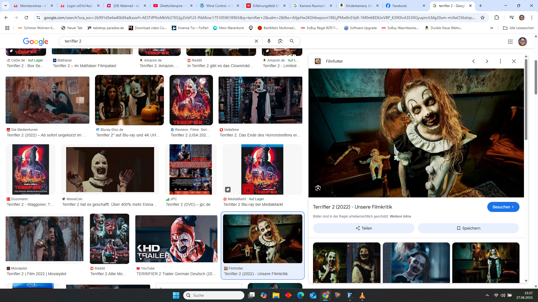
Task: Open the bookmarks apps grid icon
Action: [7, 28]
